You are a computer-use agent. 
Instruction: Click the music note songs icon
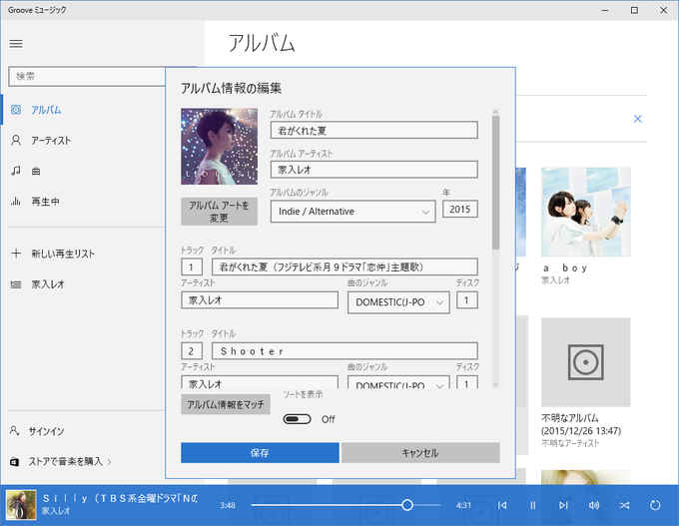[x=16, y=171]
